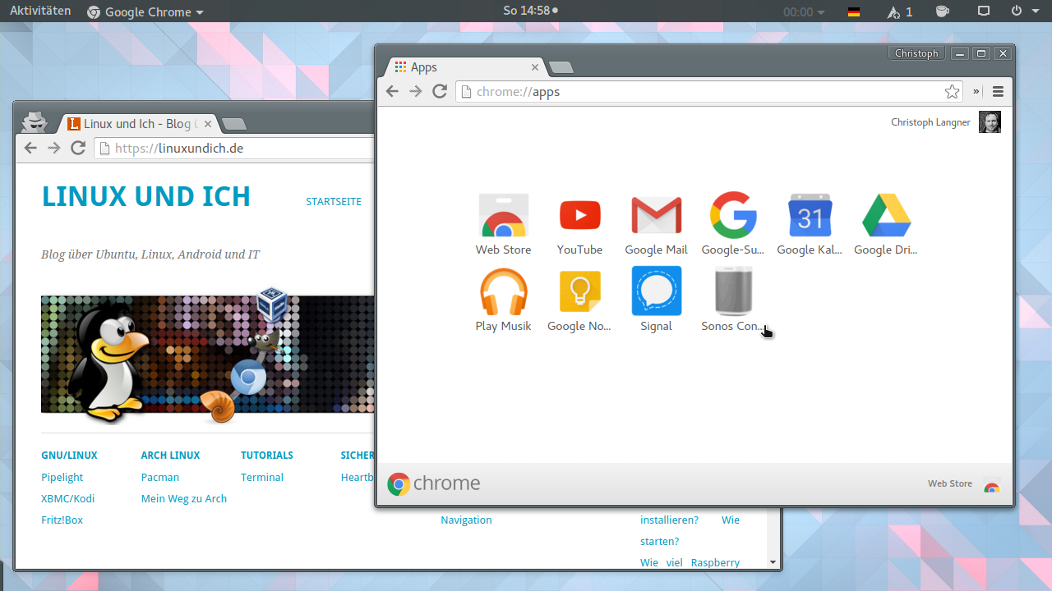
Task: Click the Caffeine coffee cup indicator
Action: tap(943, 11)
